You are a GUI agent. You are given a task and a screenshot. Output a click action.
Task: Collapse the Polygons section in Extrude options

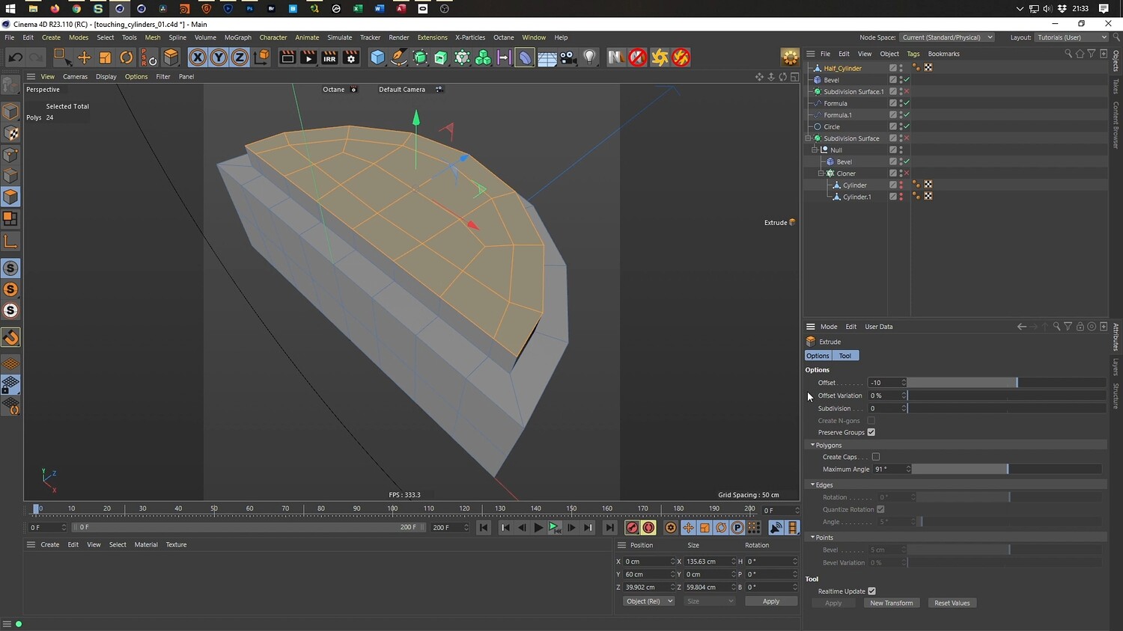[812, 445]
